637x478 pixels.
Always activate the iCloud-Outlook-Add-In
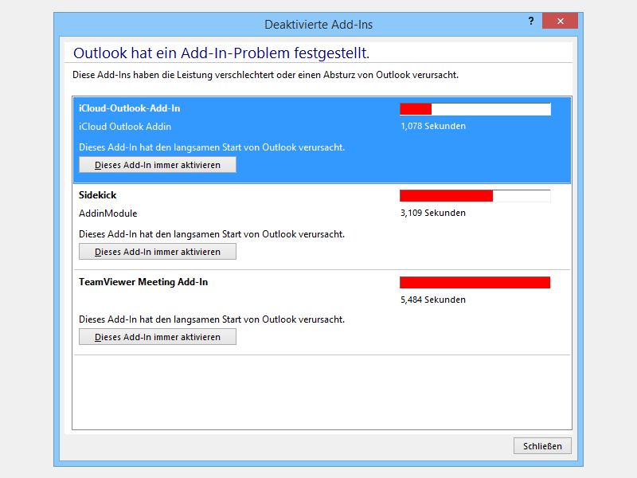[157, 165]
